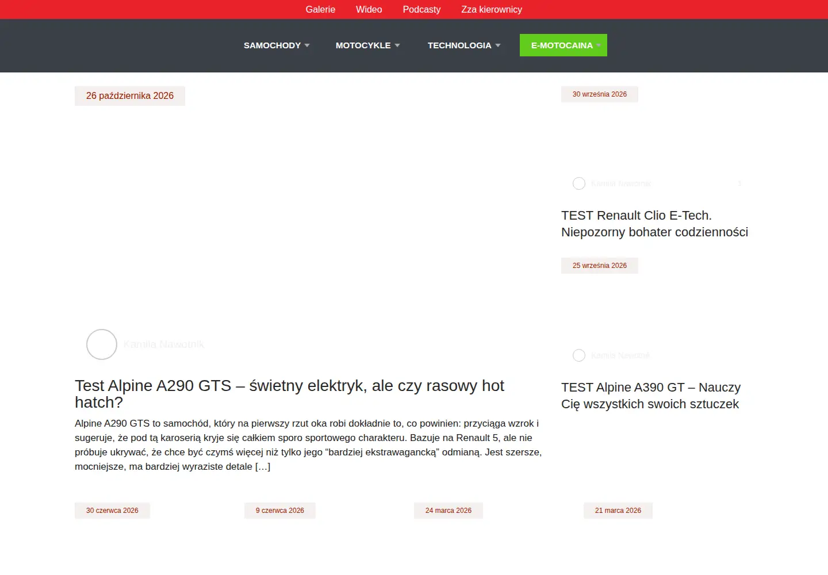Open the Galerie link in top bar
This screenshot has width=828, height=575.
[x=320, y=9]
